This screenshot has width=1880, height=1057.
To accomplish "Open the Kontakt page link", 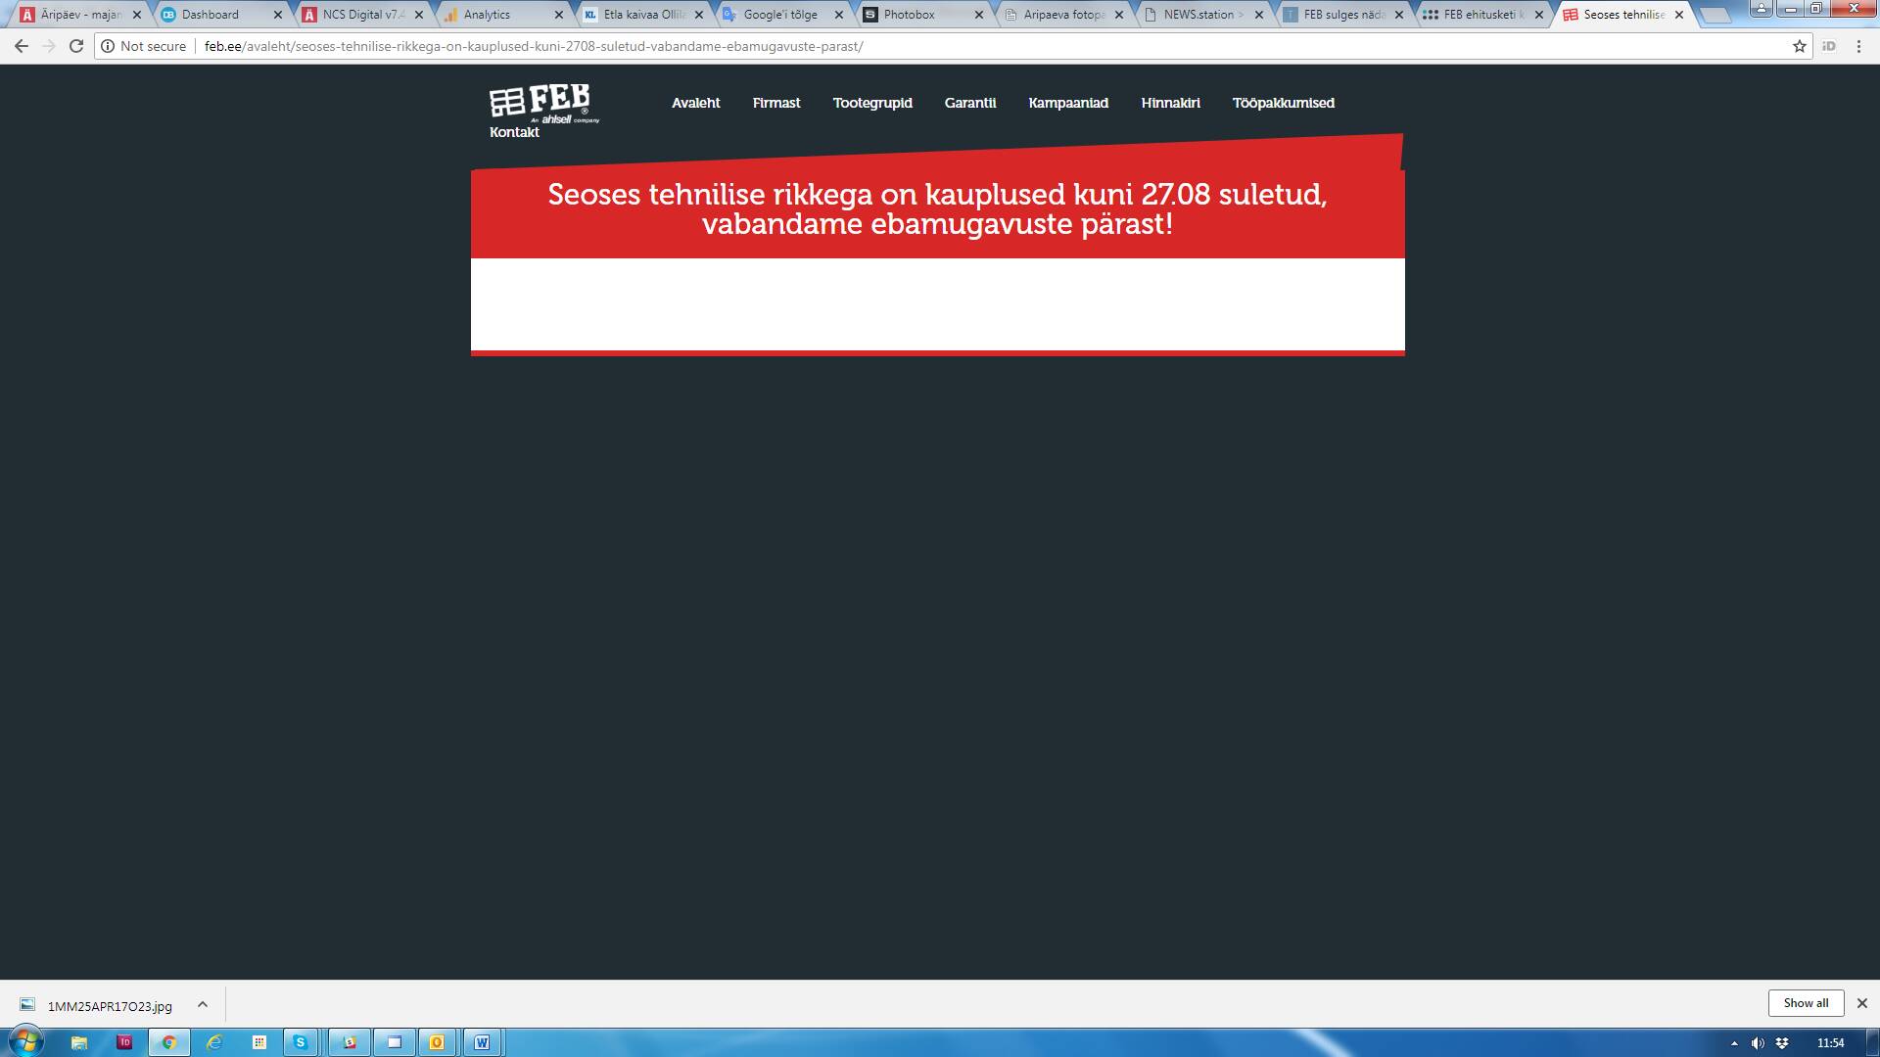I will (514, 132).
